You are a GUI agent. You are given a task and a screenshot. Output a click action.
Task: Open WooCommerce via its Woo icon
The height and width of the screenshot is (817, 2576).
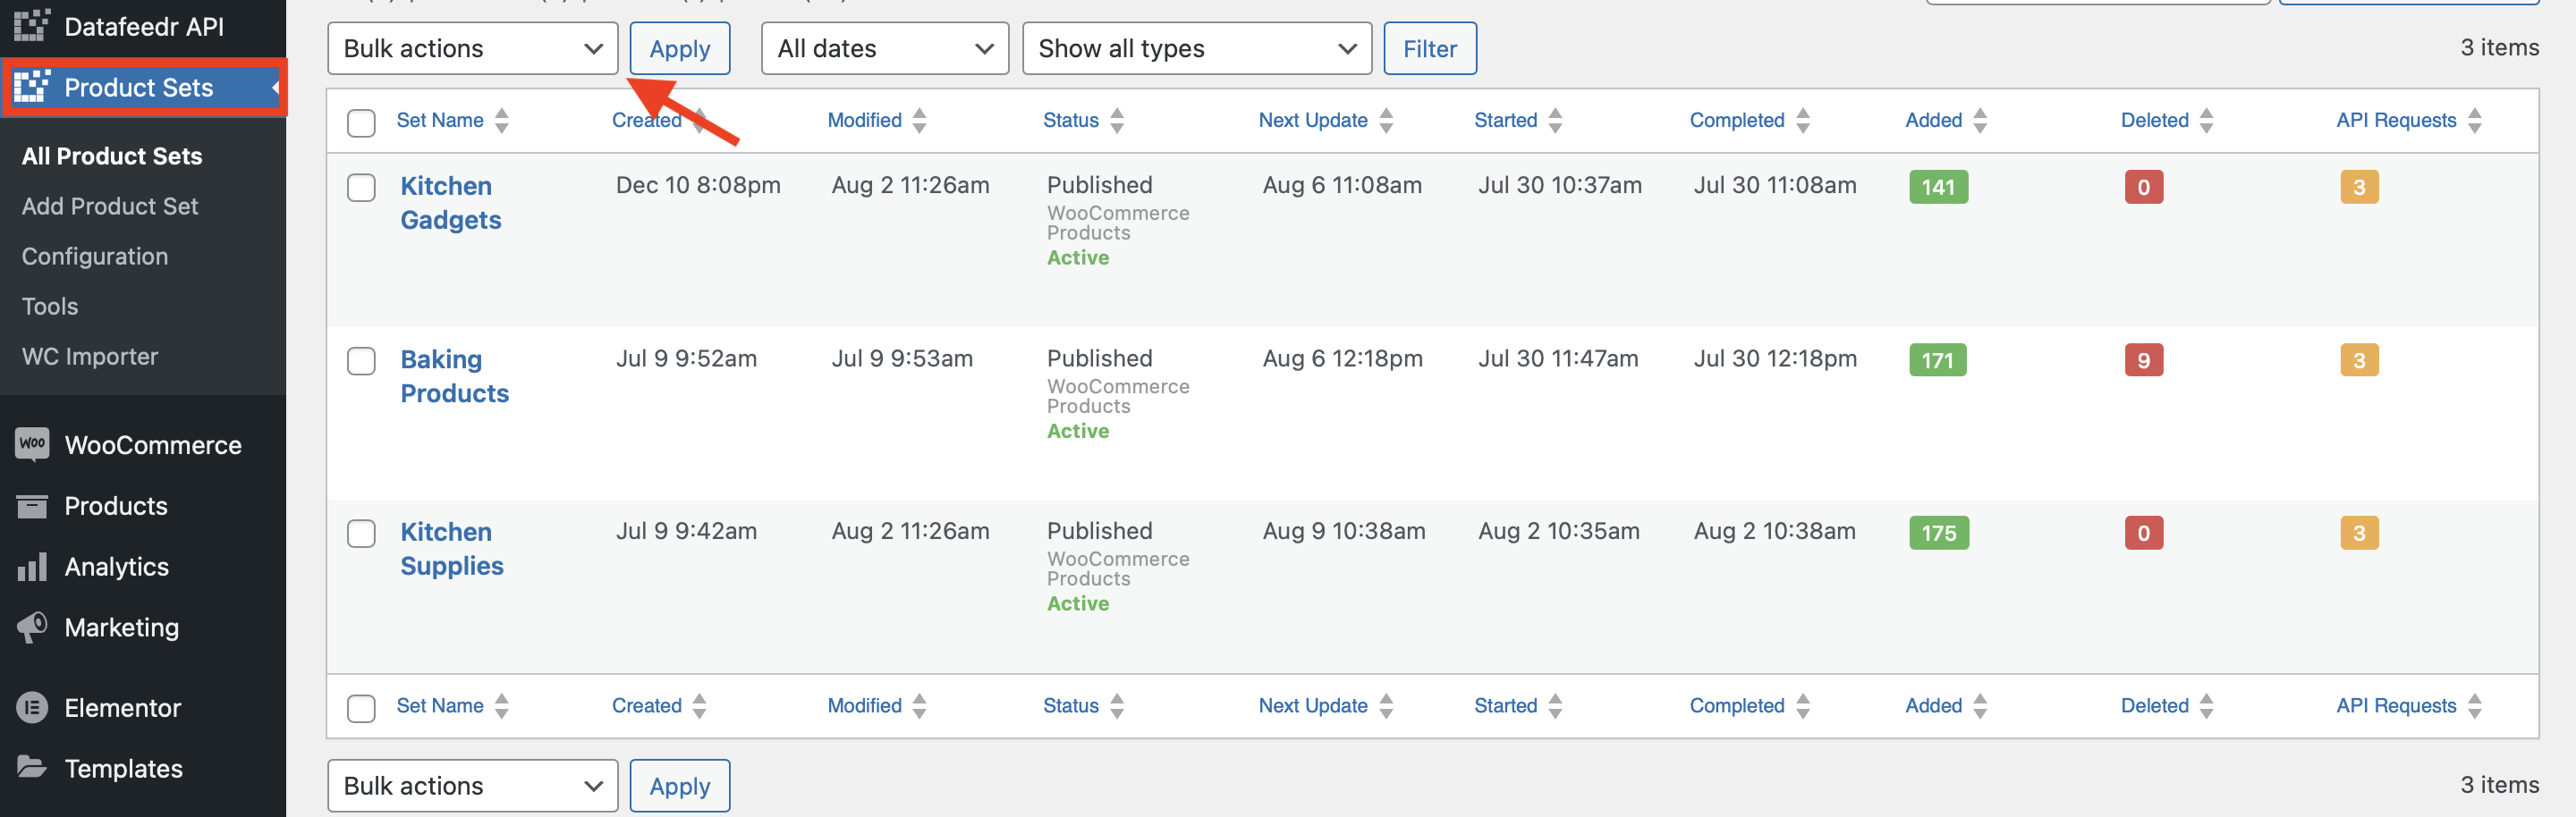(x=32, y=443)
